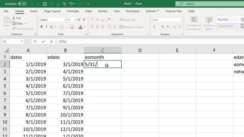Click the Borders icon

(62, 27)
